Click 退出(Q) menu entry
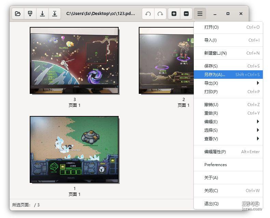This screenshot has width=270, height=218. [x=228, y=204]
